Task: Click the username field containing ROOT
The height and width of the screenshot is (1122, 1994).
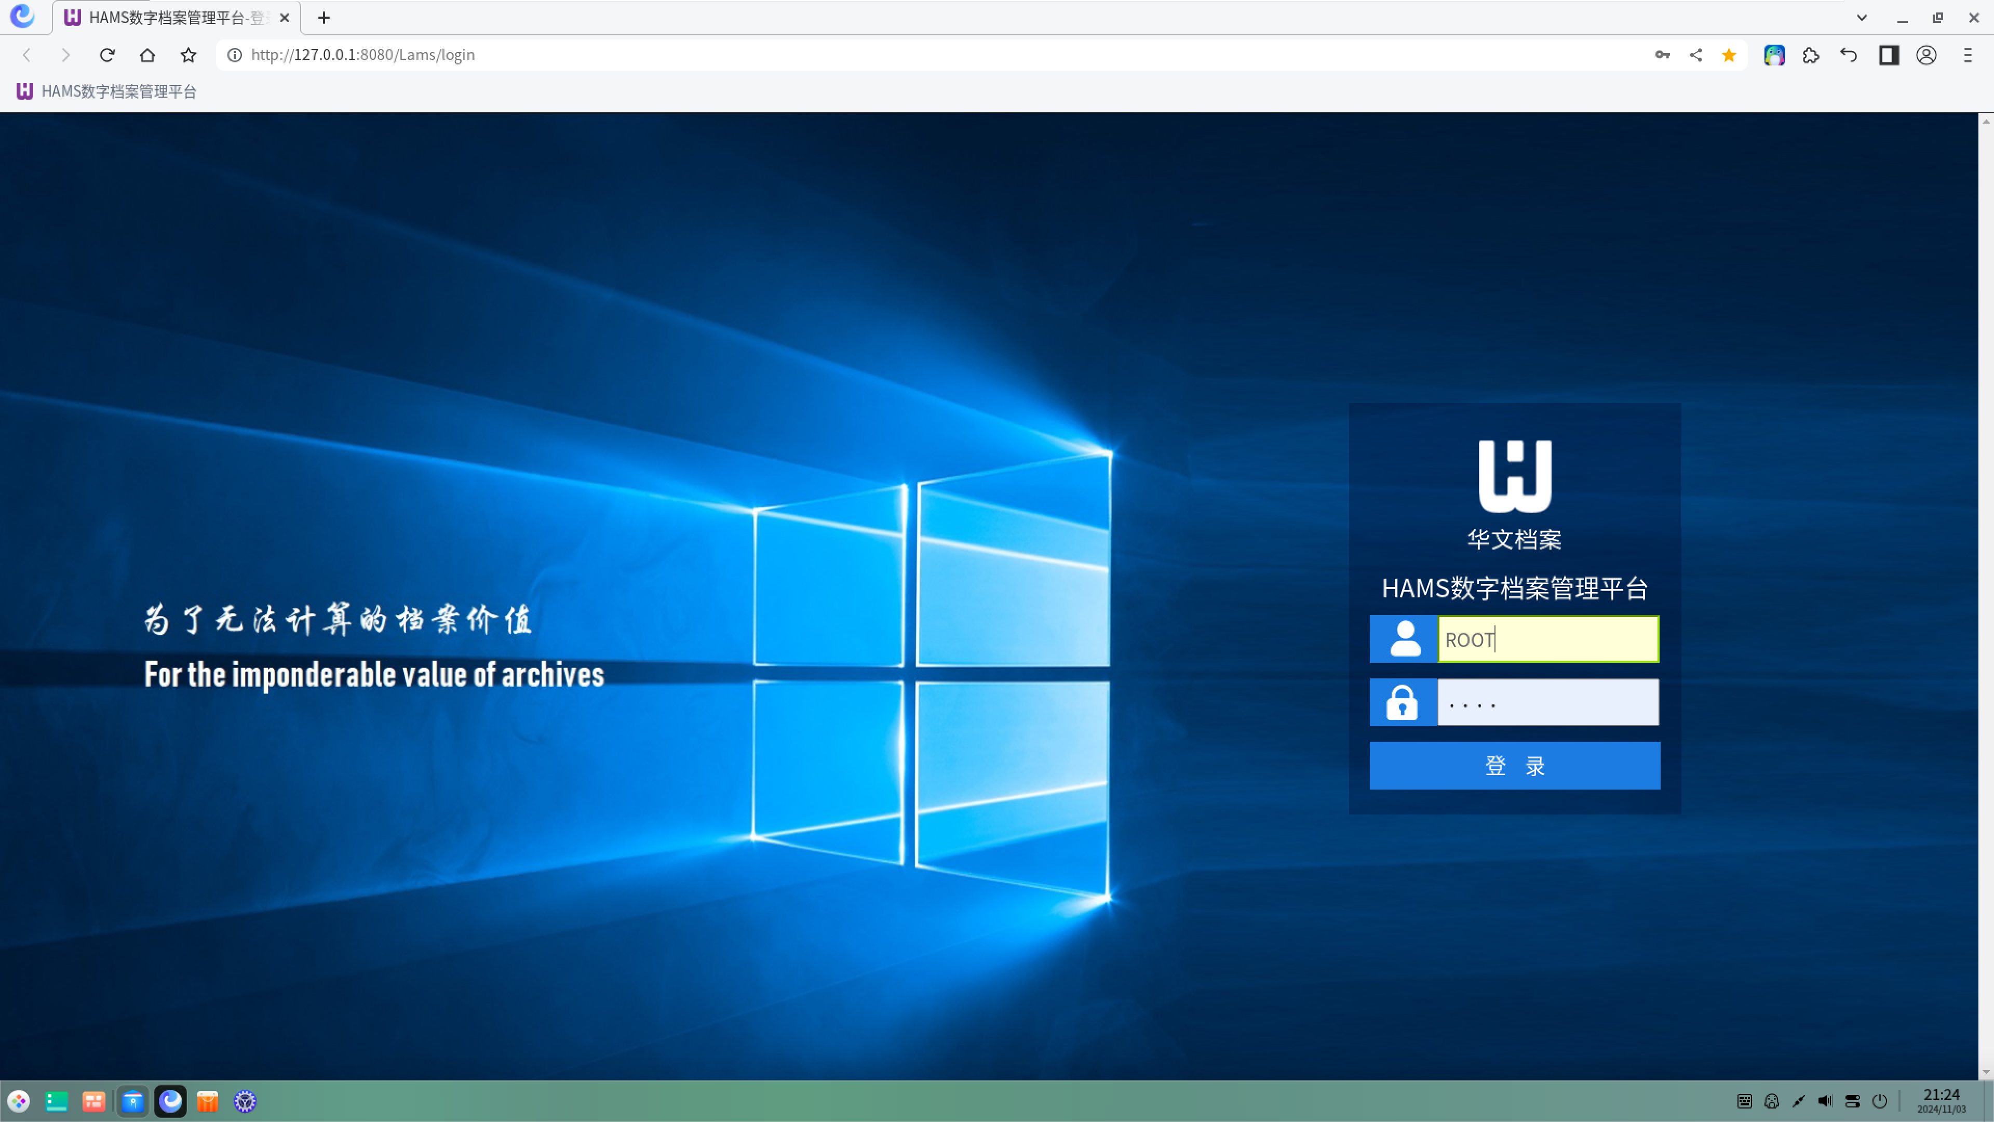Action: [1548, 639]
